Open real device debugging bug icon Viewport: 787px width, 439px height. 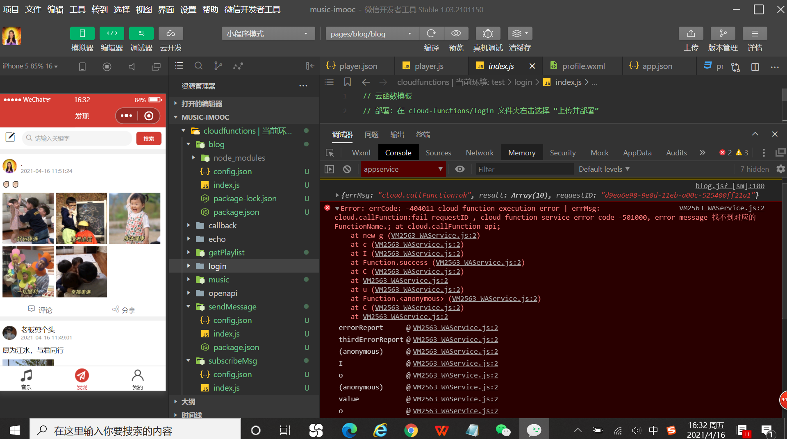[x=487, y=34]
